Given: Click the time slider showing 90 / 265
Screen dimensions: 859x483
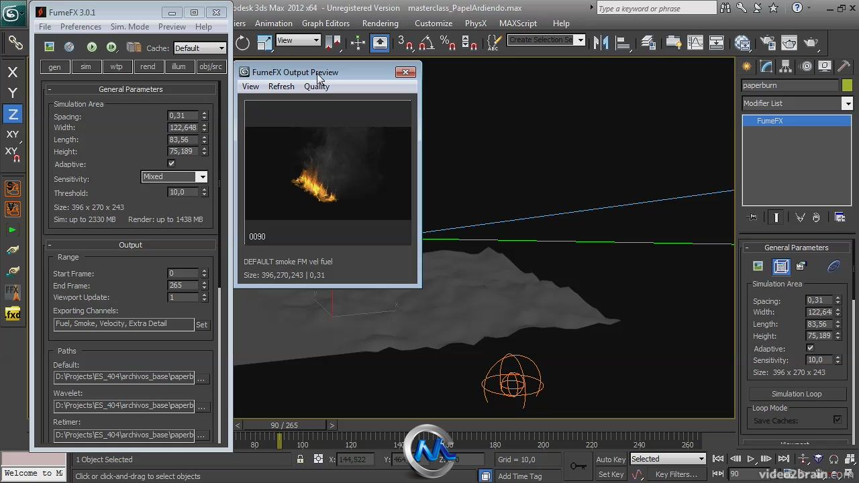Looking at the screenshot, I should click(284, 425).
